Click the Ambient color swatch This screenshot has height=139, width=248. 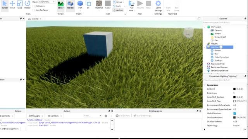234,89
